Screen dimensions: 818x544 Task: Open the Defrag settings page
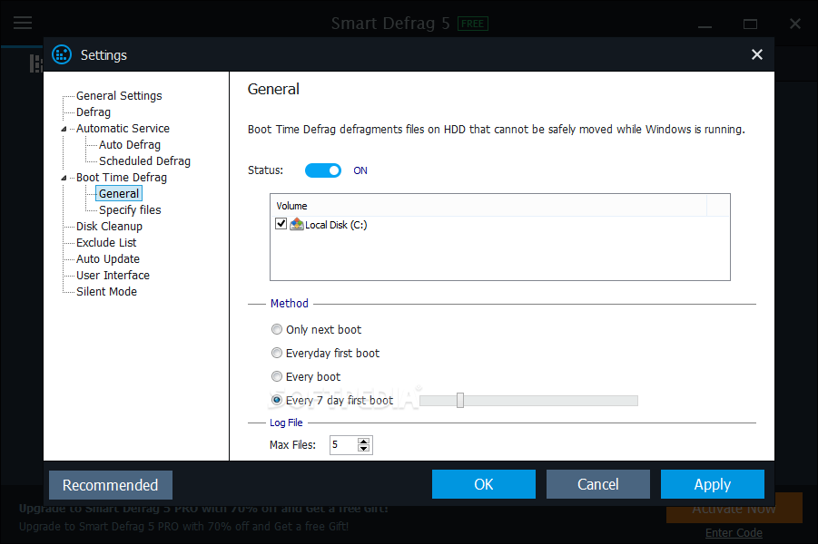pos(94,112)
